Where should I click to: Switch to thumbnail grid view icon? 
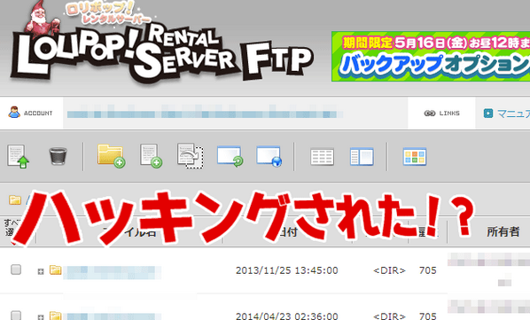pos(415,157)
